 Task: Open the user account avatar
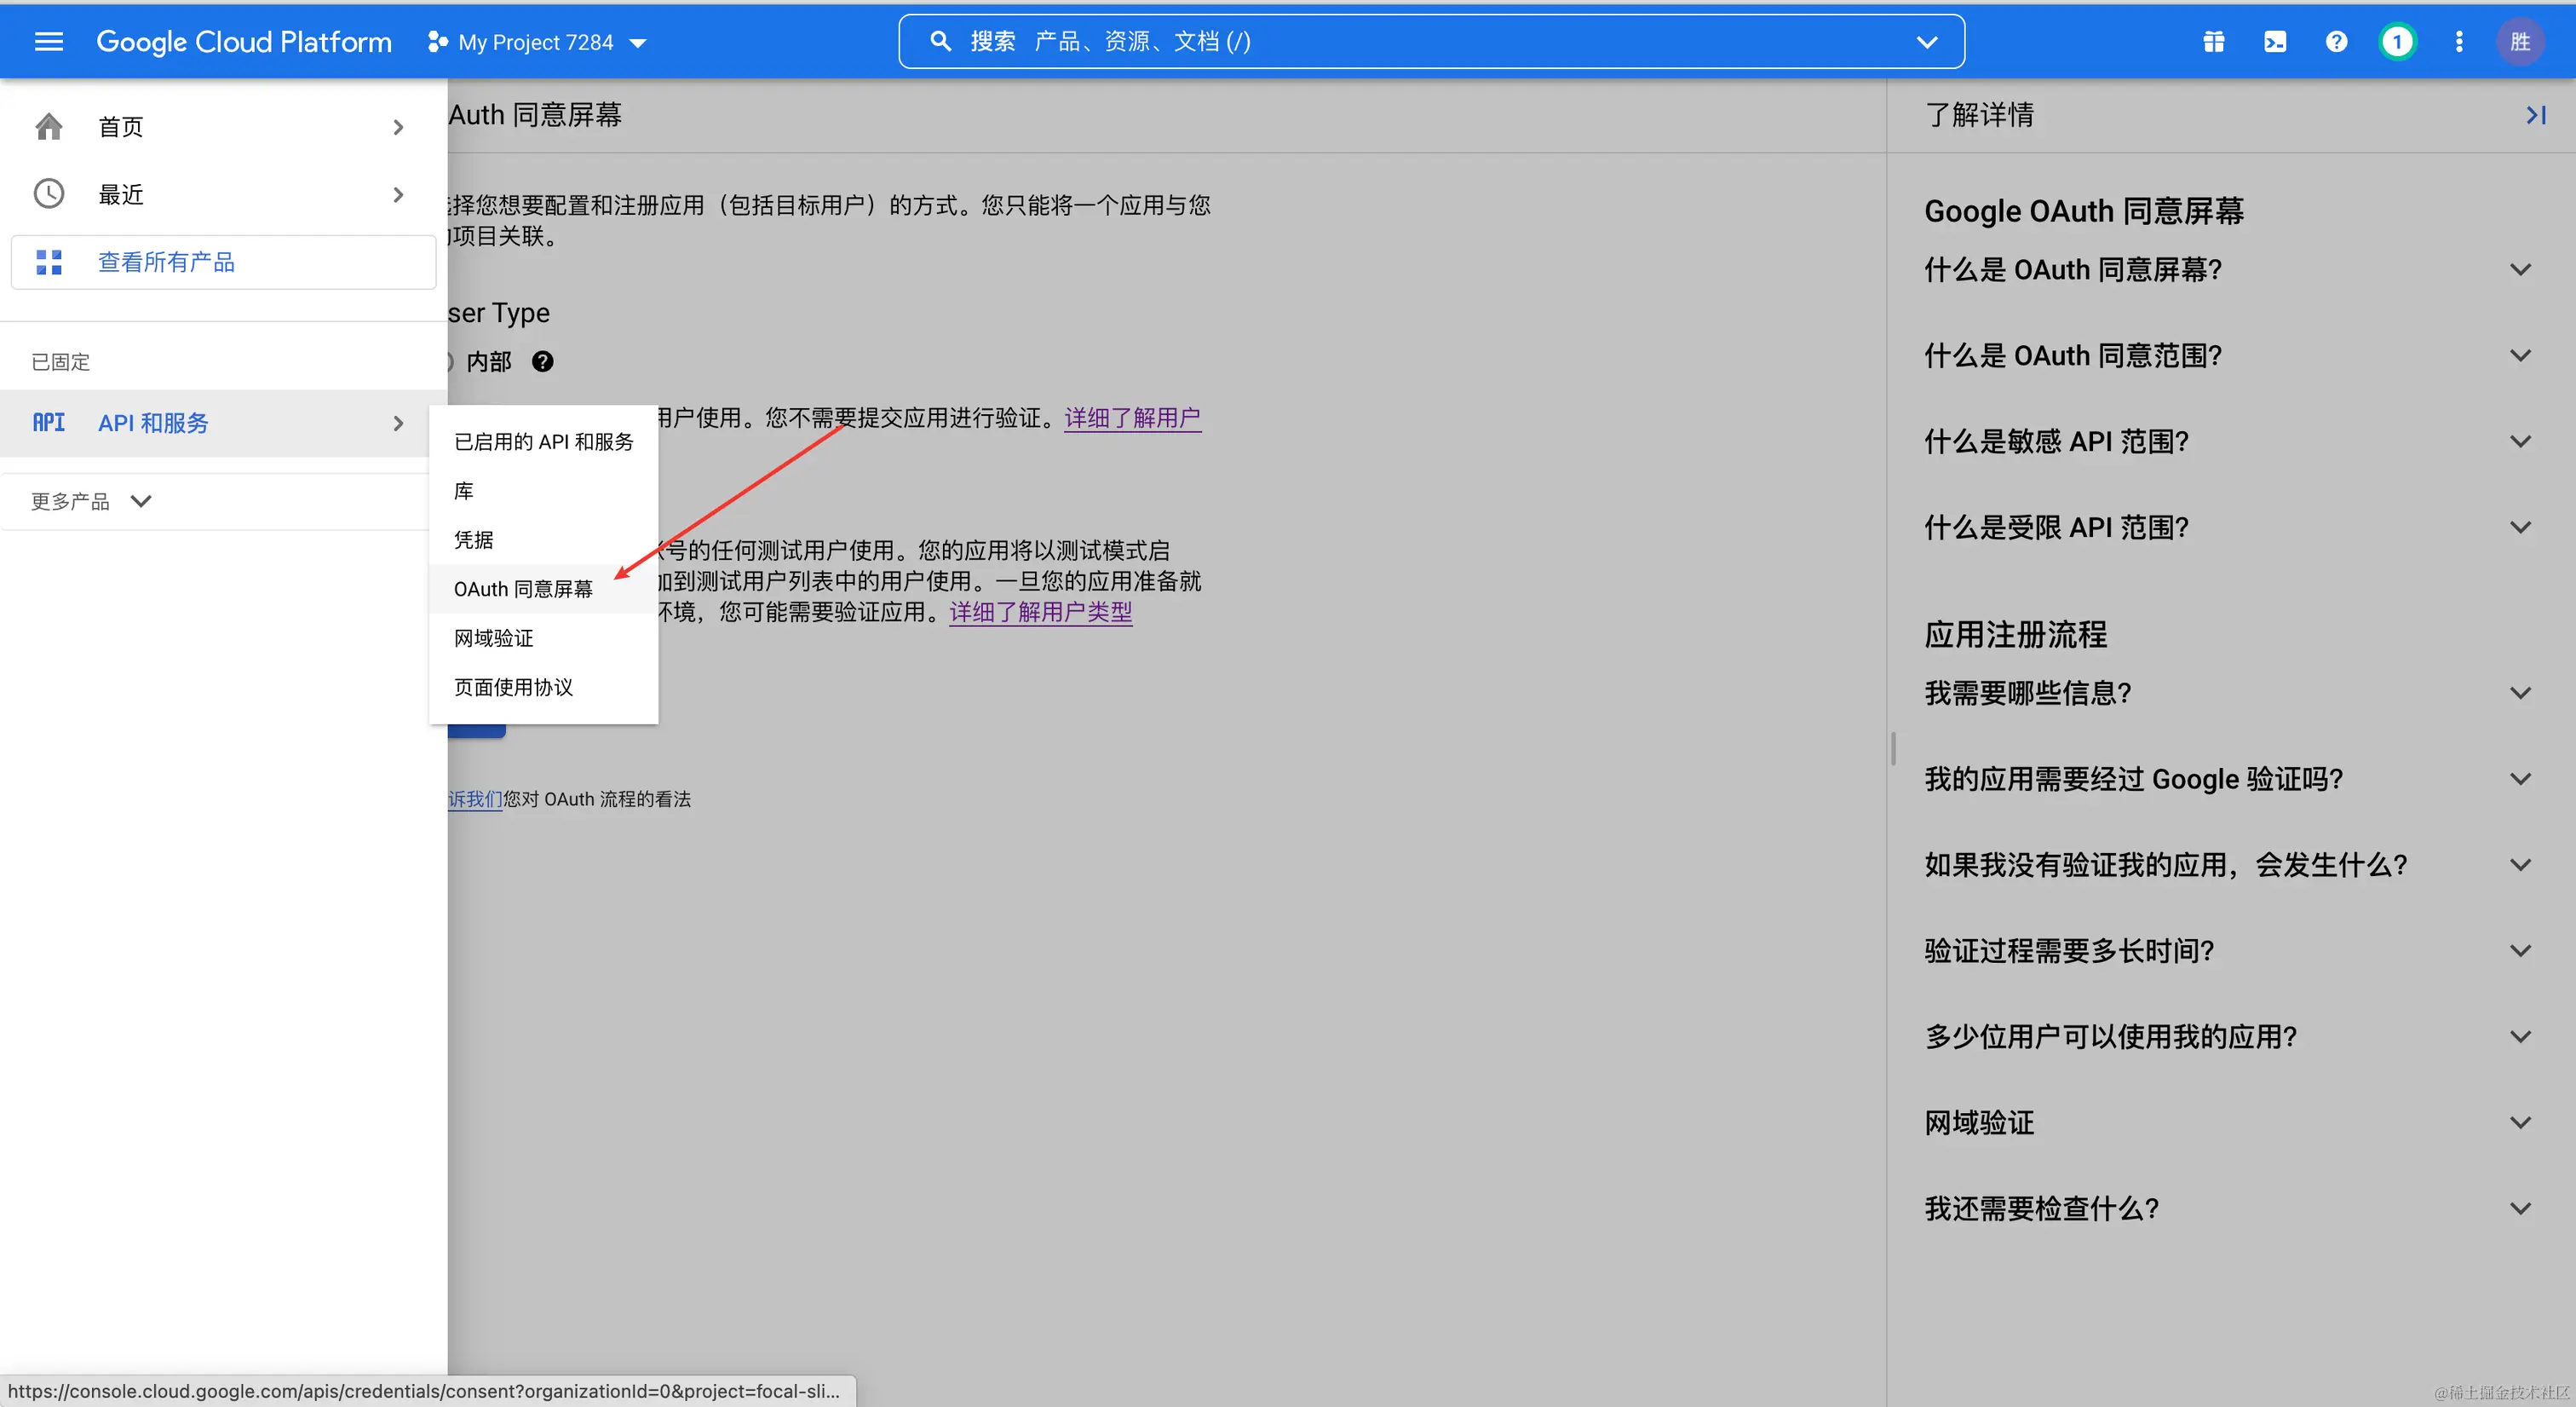[x=2520, y=42]
